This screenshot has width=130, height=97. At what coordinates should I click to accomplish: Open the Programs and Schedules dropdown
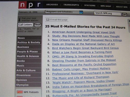point(64,12)
